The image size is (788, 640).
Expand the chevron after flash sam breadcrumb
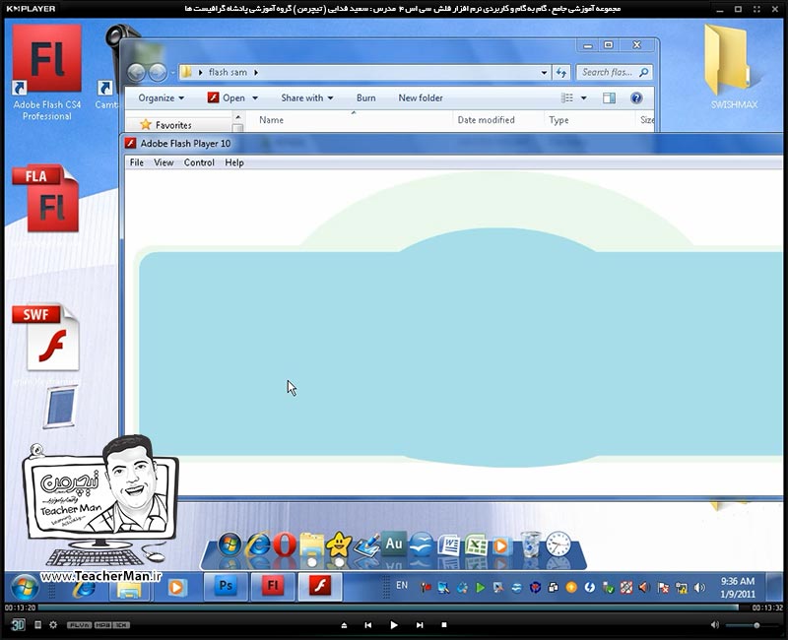coord(256,72)
